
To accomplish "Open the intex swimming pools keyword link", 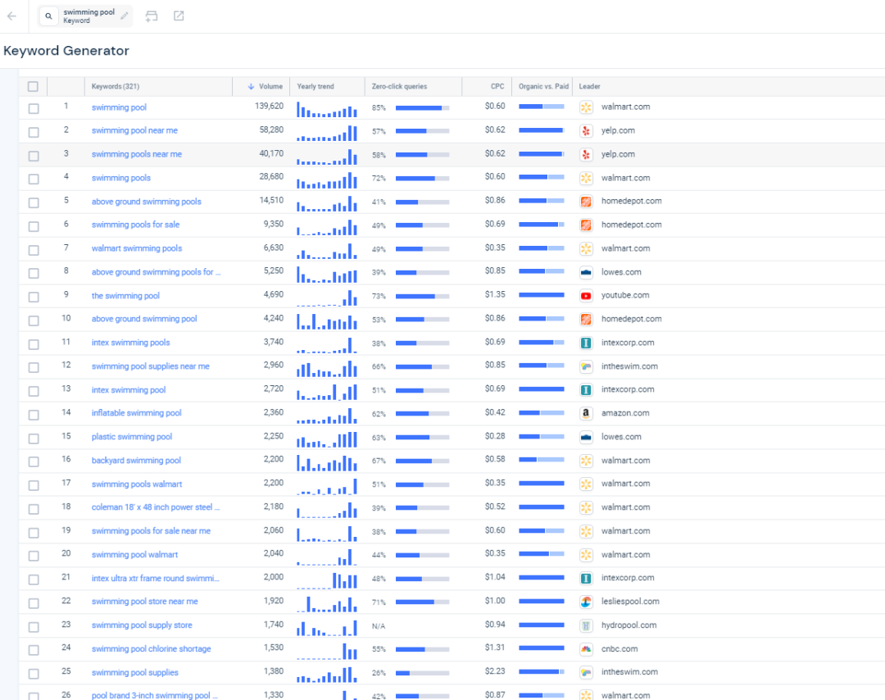I will tap(130, 343).
